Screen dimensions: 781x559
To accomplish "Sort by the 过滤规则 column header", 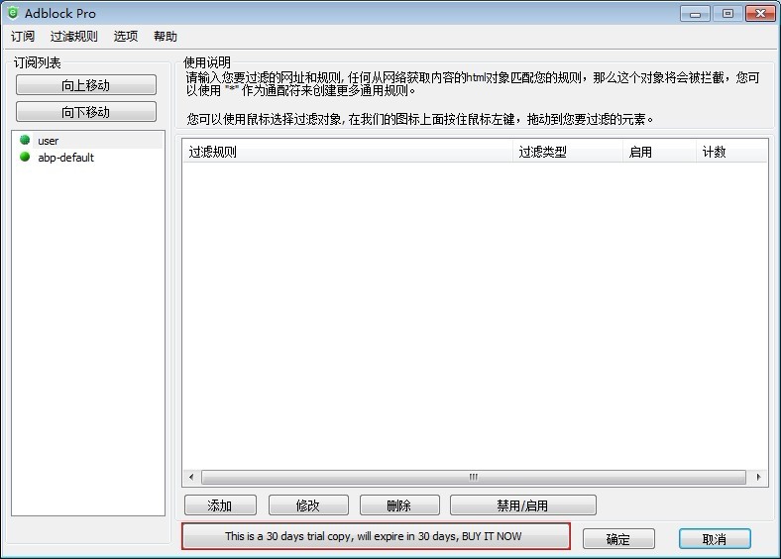I will pos(347,152).
